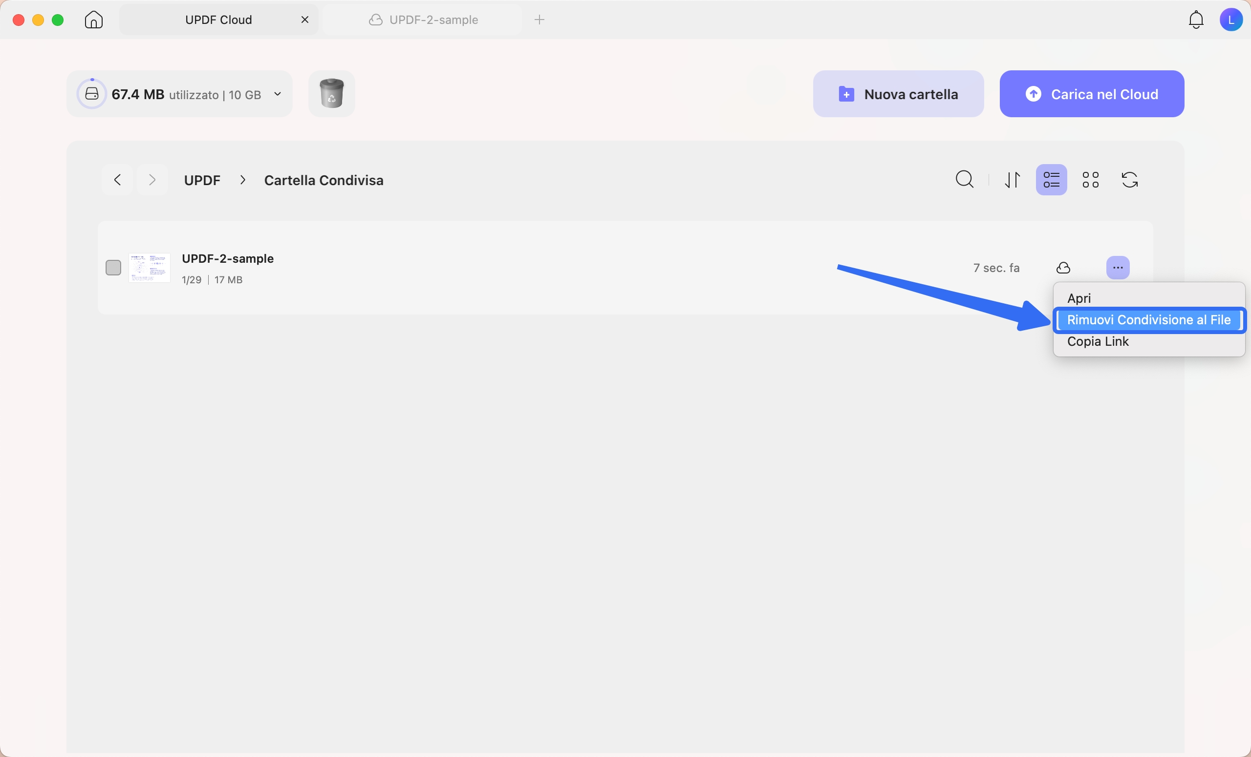Viewport: 1251px width, 757px height.
Task: Open the user profile avatar L
Action: pos(1230,20)
